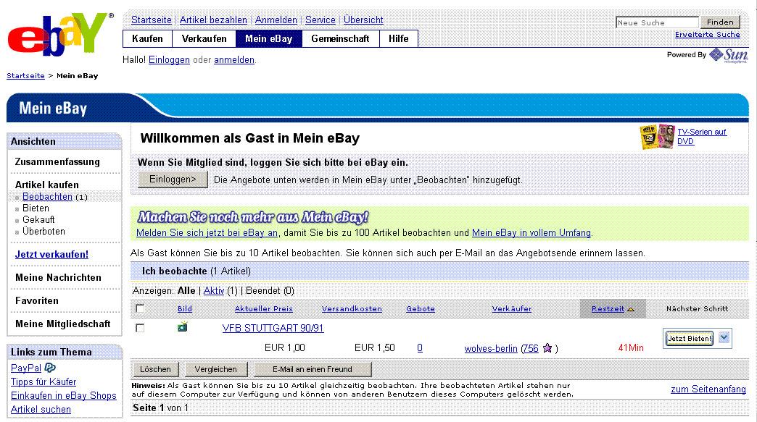The width and height of the screenshot is (757, 422).
Task: Open the Mein eBay navigation tab
Action: 268,38
